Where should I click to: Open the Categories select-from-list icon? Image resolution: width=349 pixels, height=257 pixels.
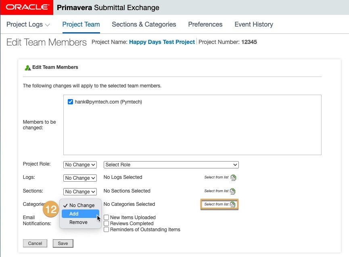[x=233, y=205]
